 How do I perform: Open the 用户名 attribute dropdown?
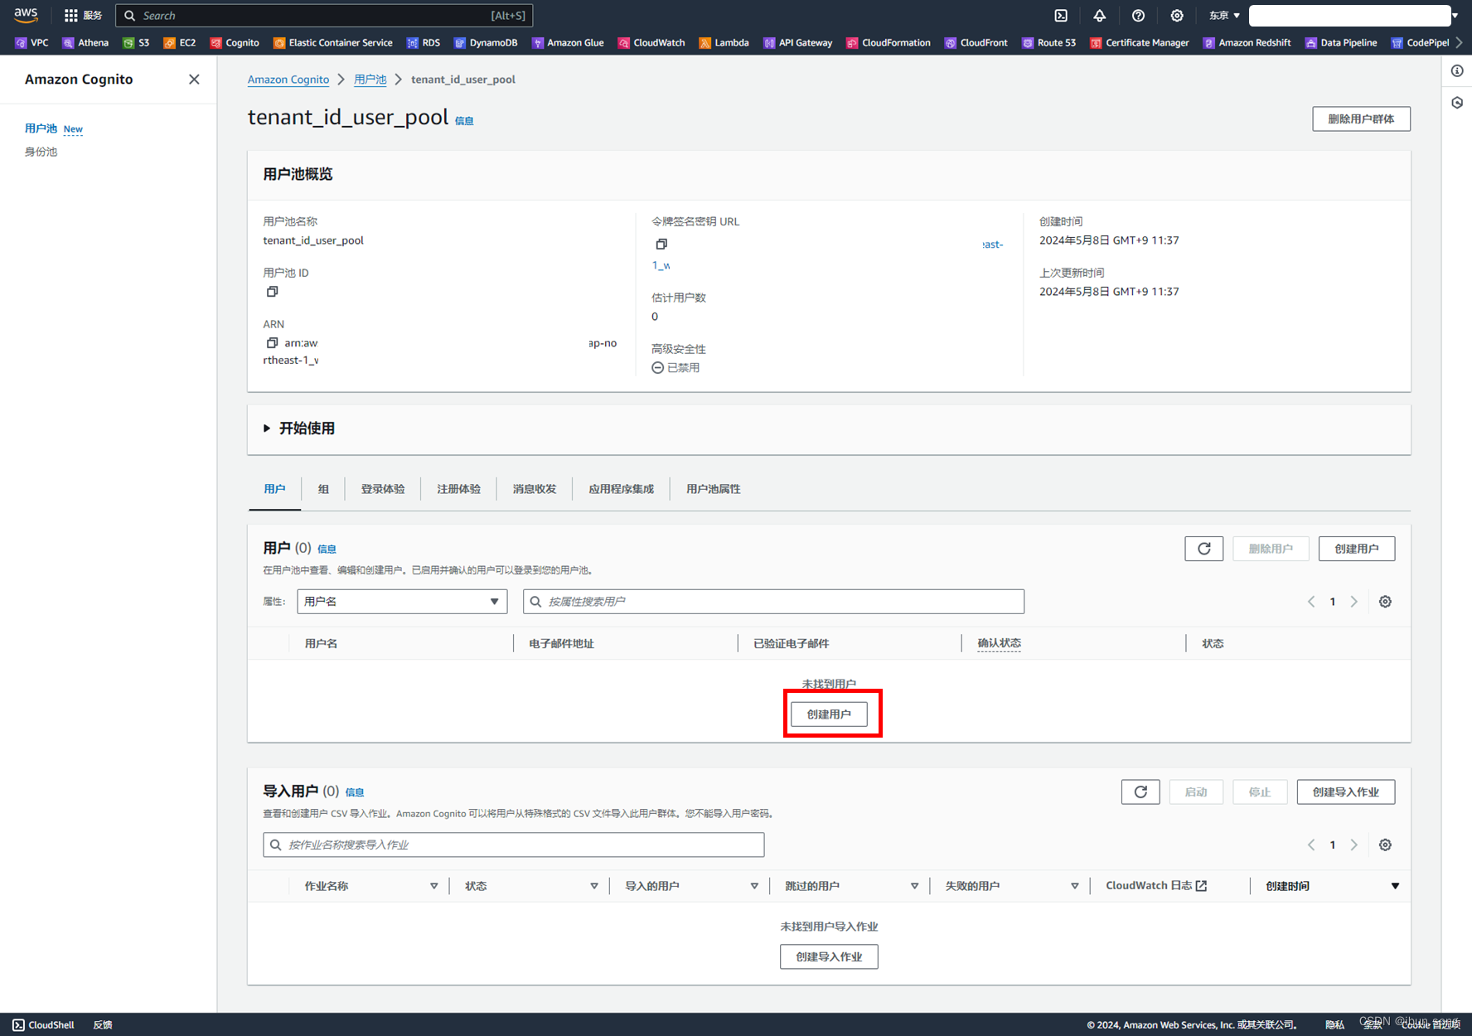click(402, 602)
